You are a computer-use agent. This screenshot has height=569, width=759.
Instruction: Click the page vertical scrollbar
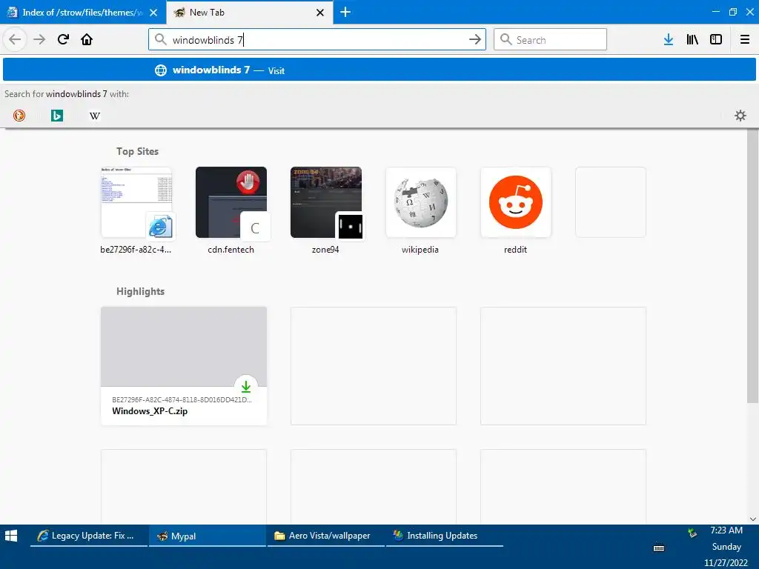[752, 266]
